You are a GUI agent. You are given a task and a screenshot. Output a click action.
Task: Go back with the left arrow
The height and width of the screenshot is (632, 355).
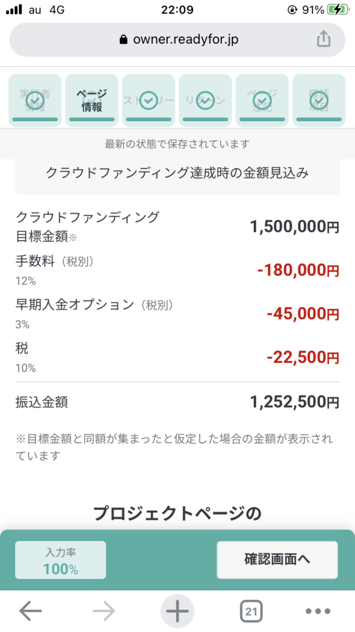click(30, 611)
